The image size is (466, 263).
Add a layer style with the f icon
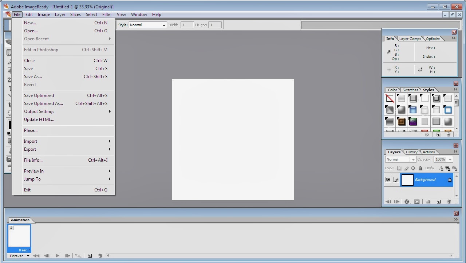[407, 202]
